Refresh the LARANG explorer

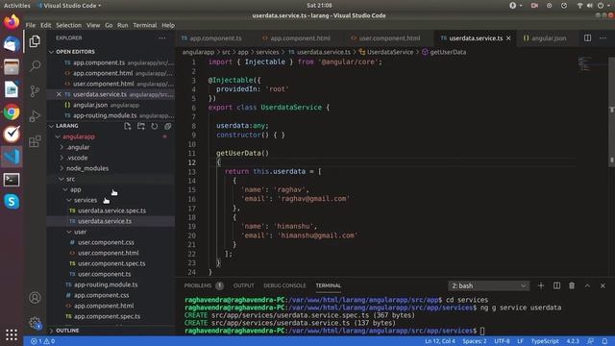(x=154, y=126)
